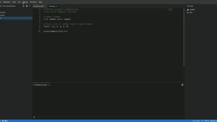Refresh the workspace explorer
This screenshot has width=217, height=122.
[x=23, y=6]
